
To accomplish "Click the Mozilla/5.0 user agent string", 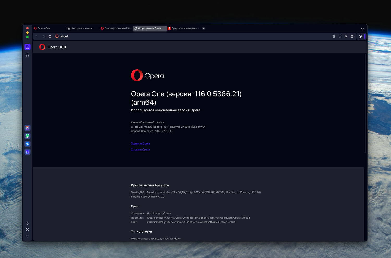I will (196, 195).
